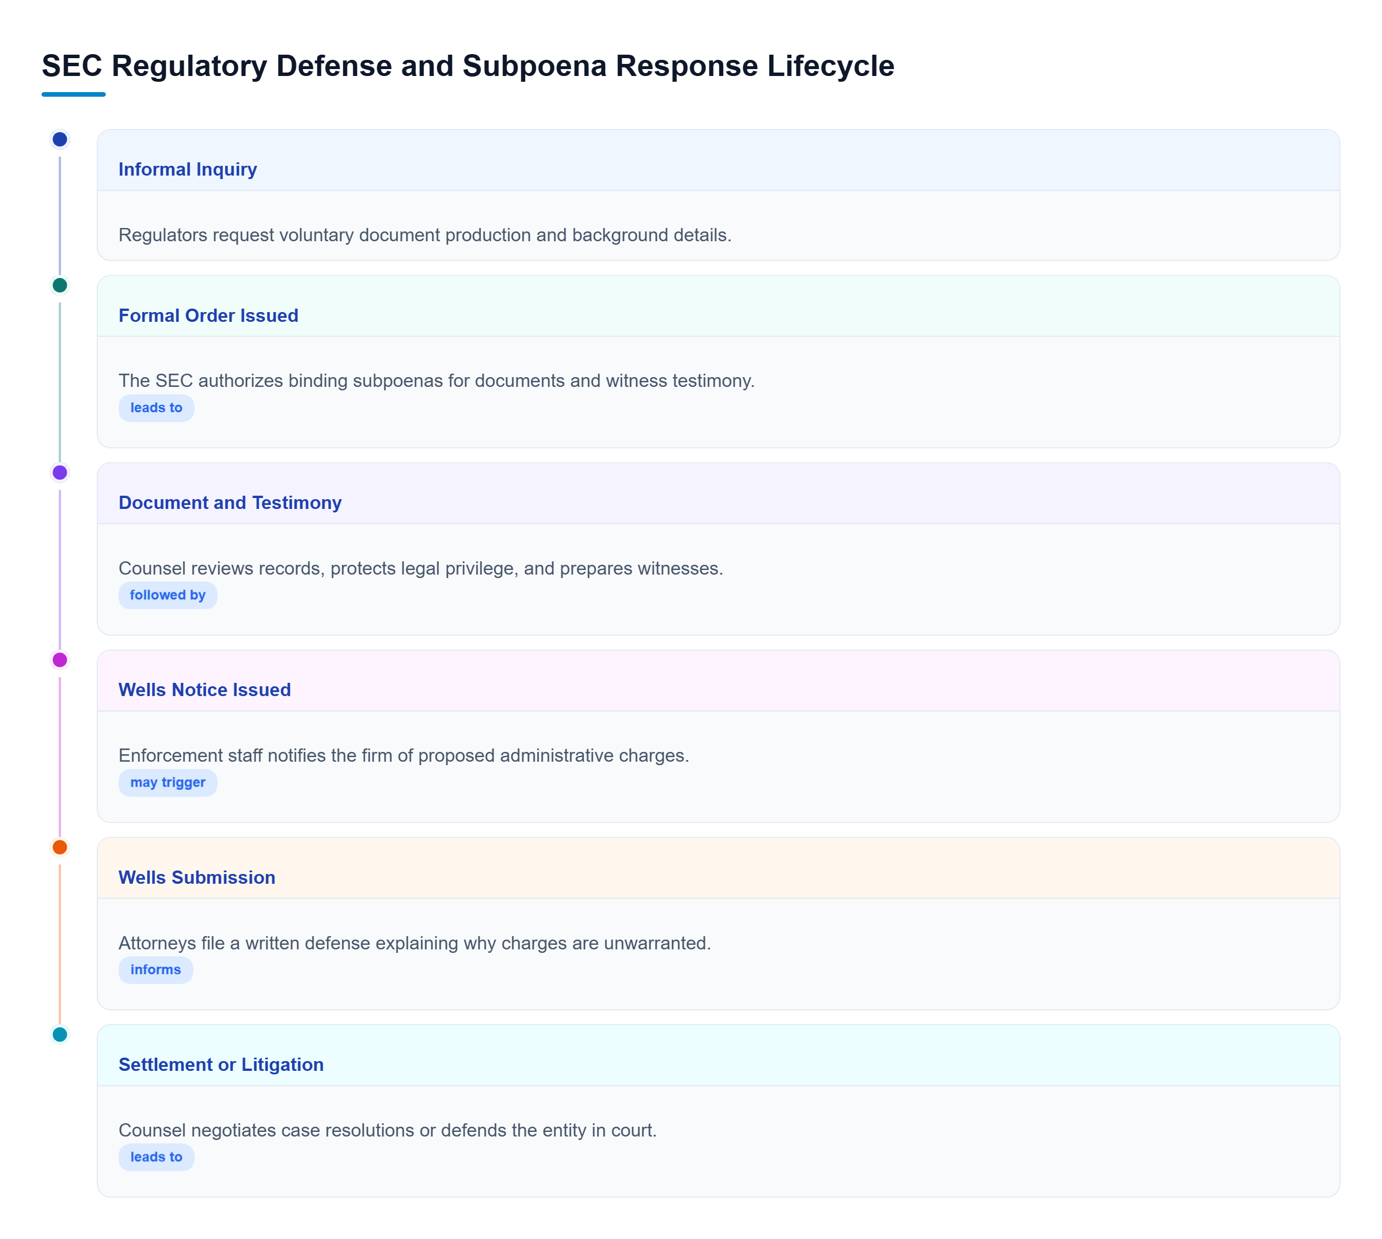Click text 'Regulators request voluntary document production'

click(325, 235)
